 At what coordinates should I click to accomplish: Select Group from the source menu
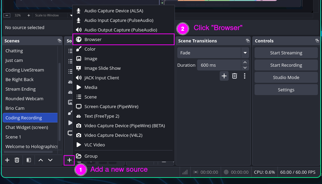click(x=124, y=156)
